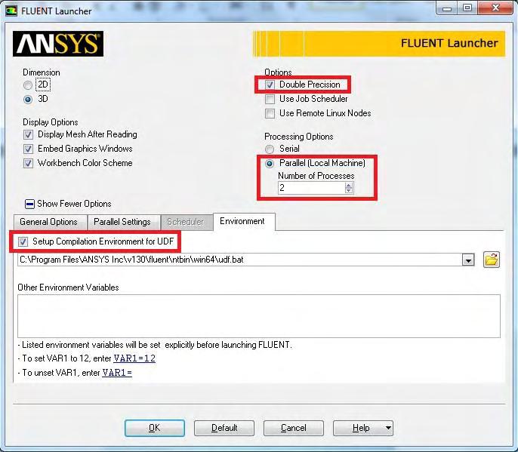Click the Cancel button
518x452 pixels.
[293, 428]
